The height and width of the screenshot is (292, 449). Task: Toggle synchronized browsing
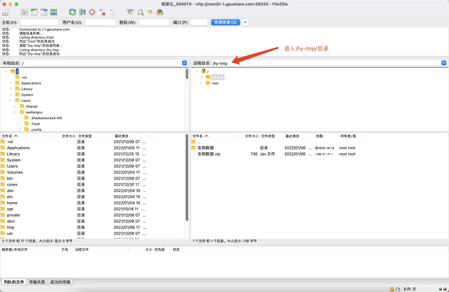(150, 12)
